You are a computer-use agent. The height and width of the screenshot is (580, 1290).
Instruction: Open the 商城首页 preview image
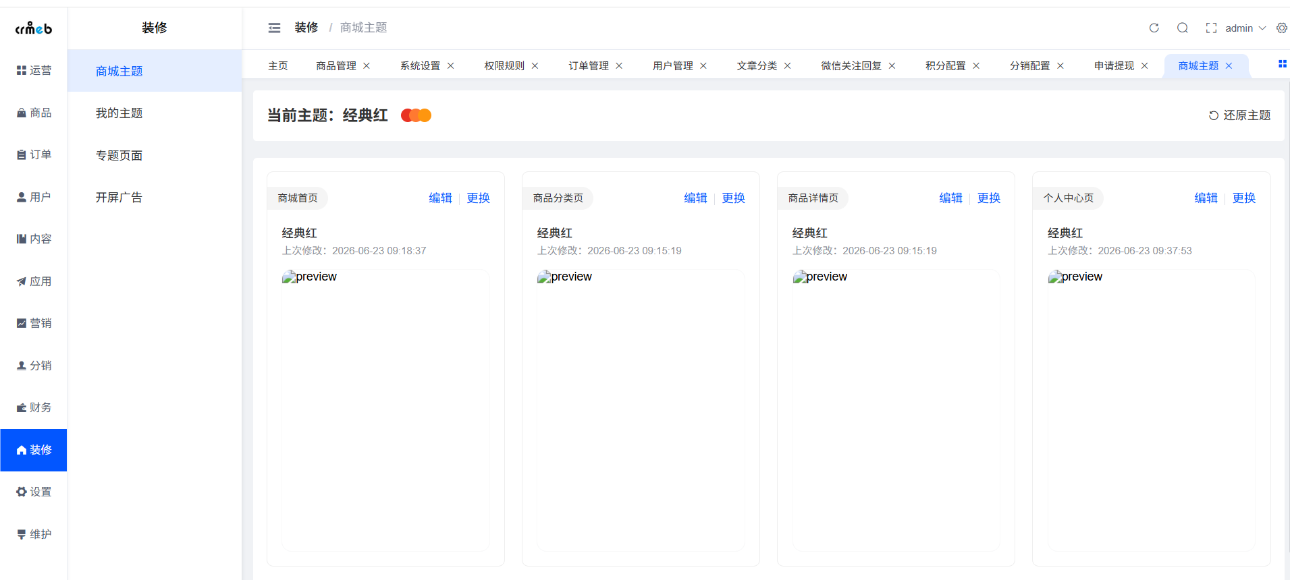tap(385, 410)
